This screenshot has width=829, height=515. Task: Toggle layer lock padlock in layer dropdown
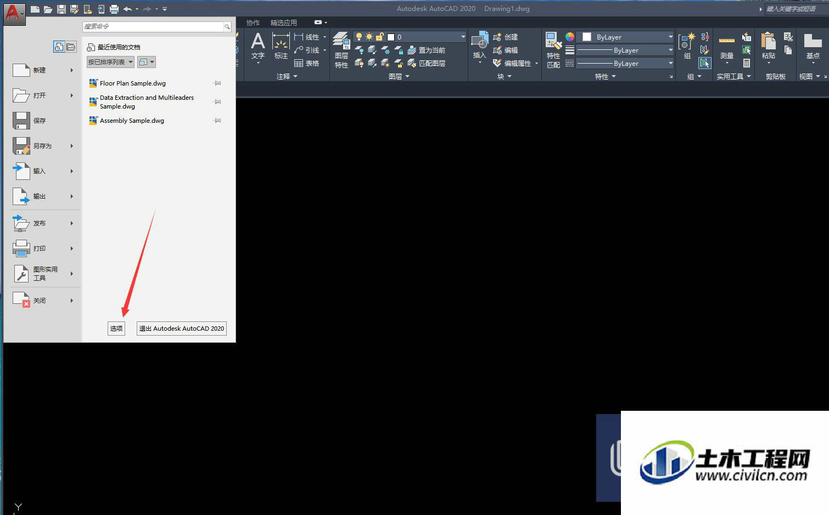(379, 37)
